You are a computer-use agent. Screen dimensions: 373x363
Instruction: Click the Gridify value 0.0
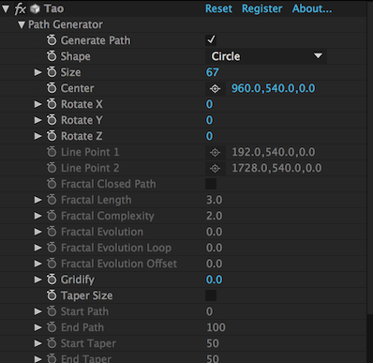point(215,280)
